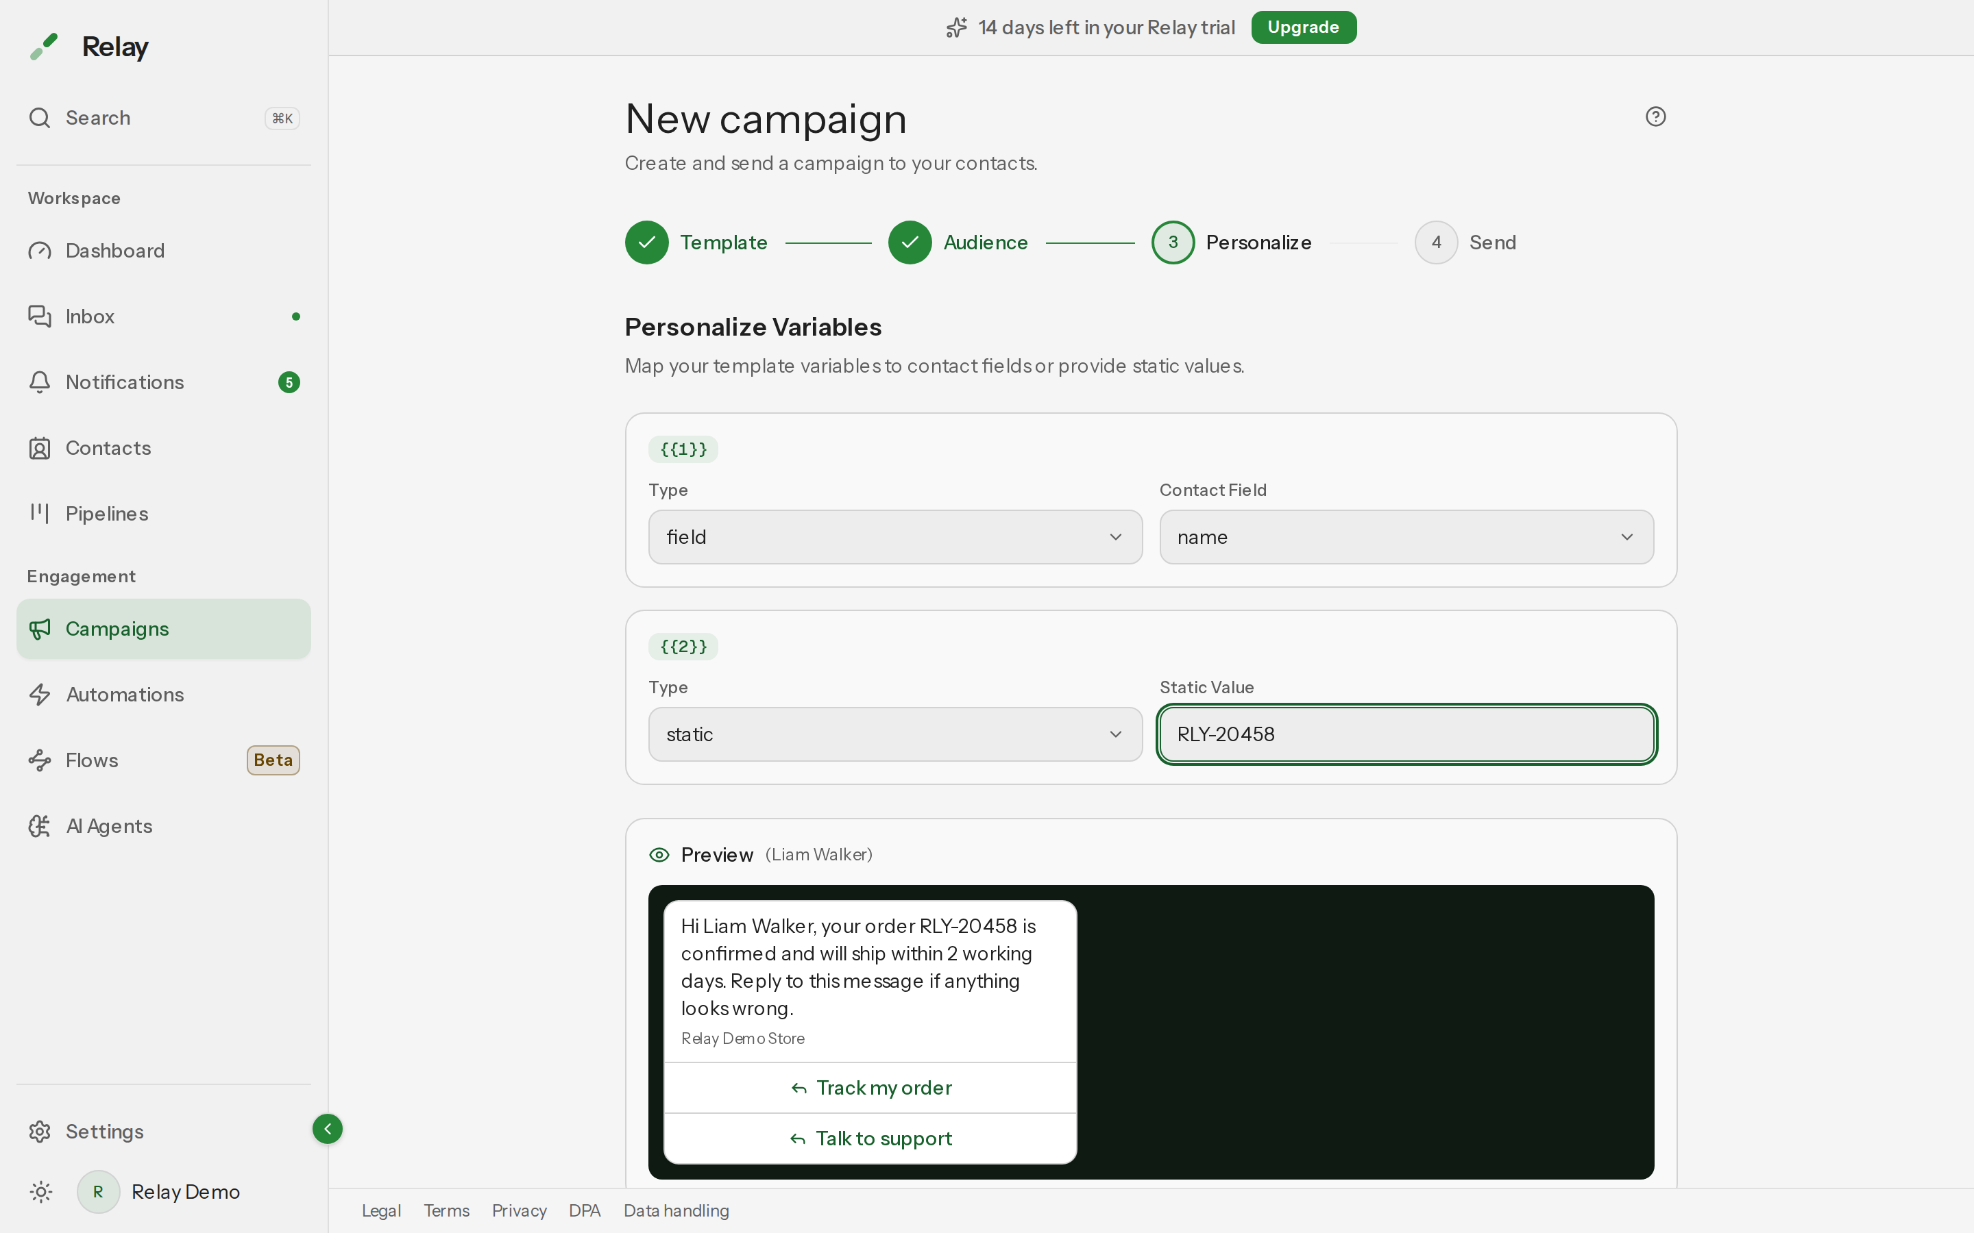Open the Terms footer link

[446, 1211]
